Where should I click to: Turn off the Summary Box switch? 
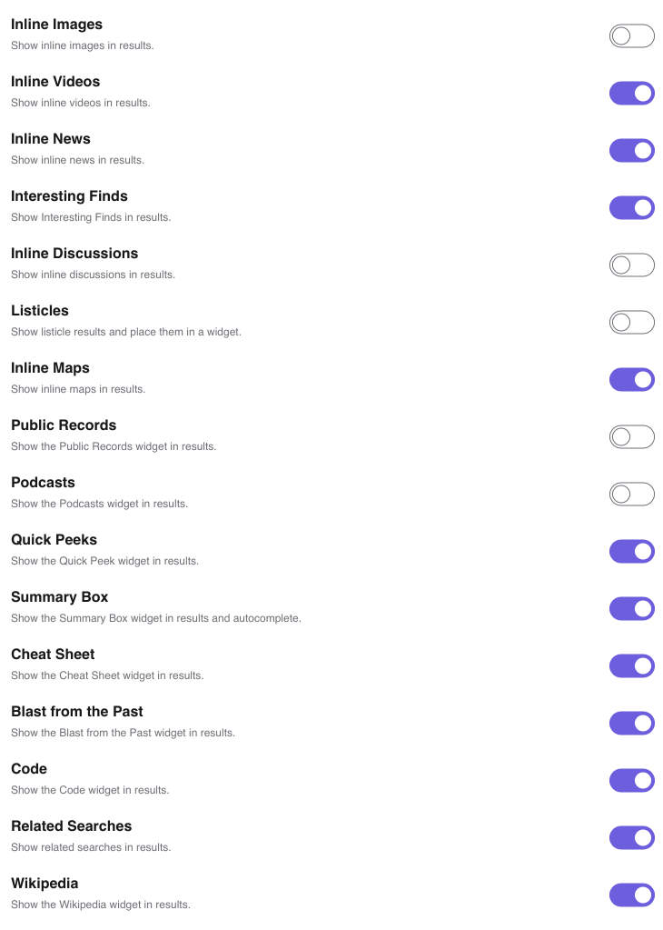coord(631,608)
